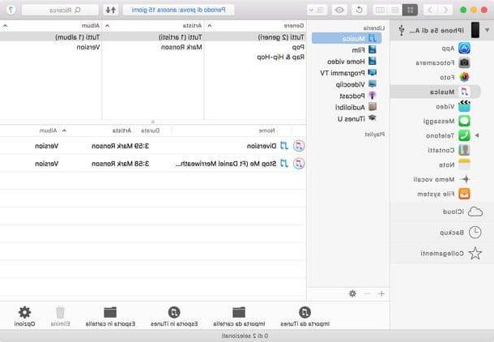Image resolution: width=494 pixels, height=342 pixels.
Task: Select the Film library icon
Action: click(372, 49)
